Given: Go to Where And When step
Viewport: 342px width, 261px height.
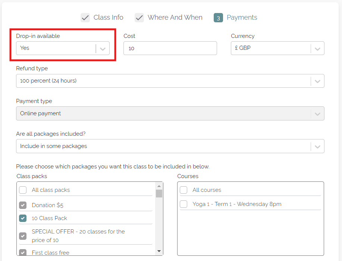Looking at the screenshot, I should tap(175, 17).
